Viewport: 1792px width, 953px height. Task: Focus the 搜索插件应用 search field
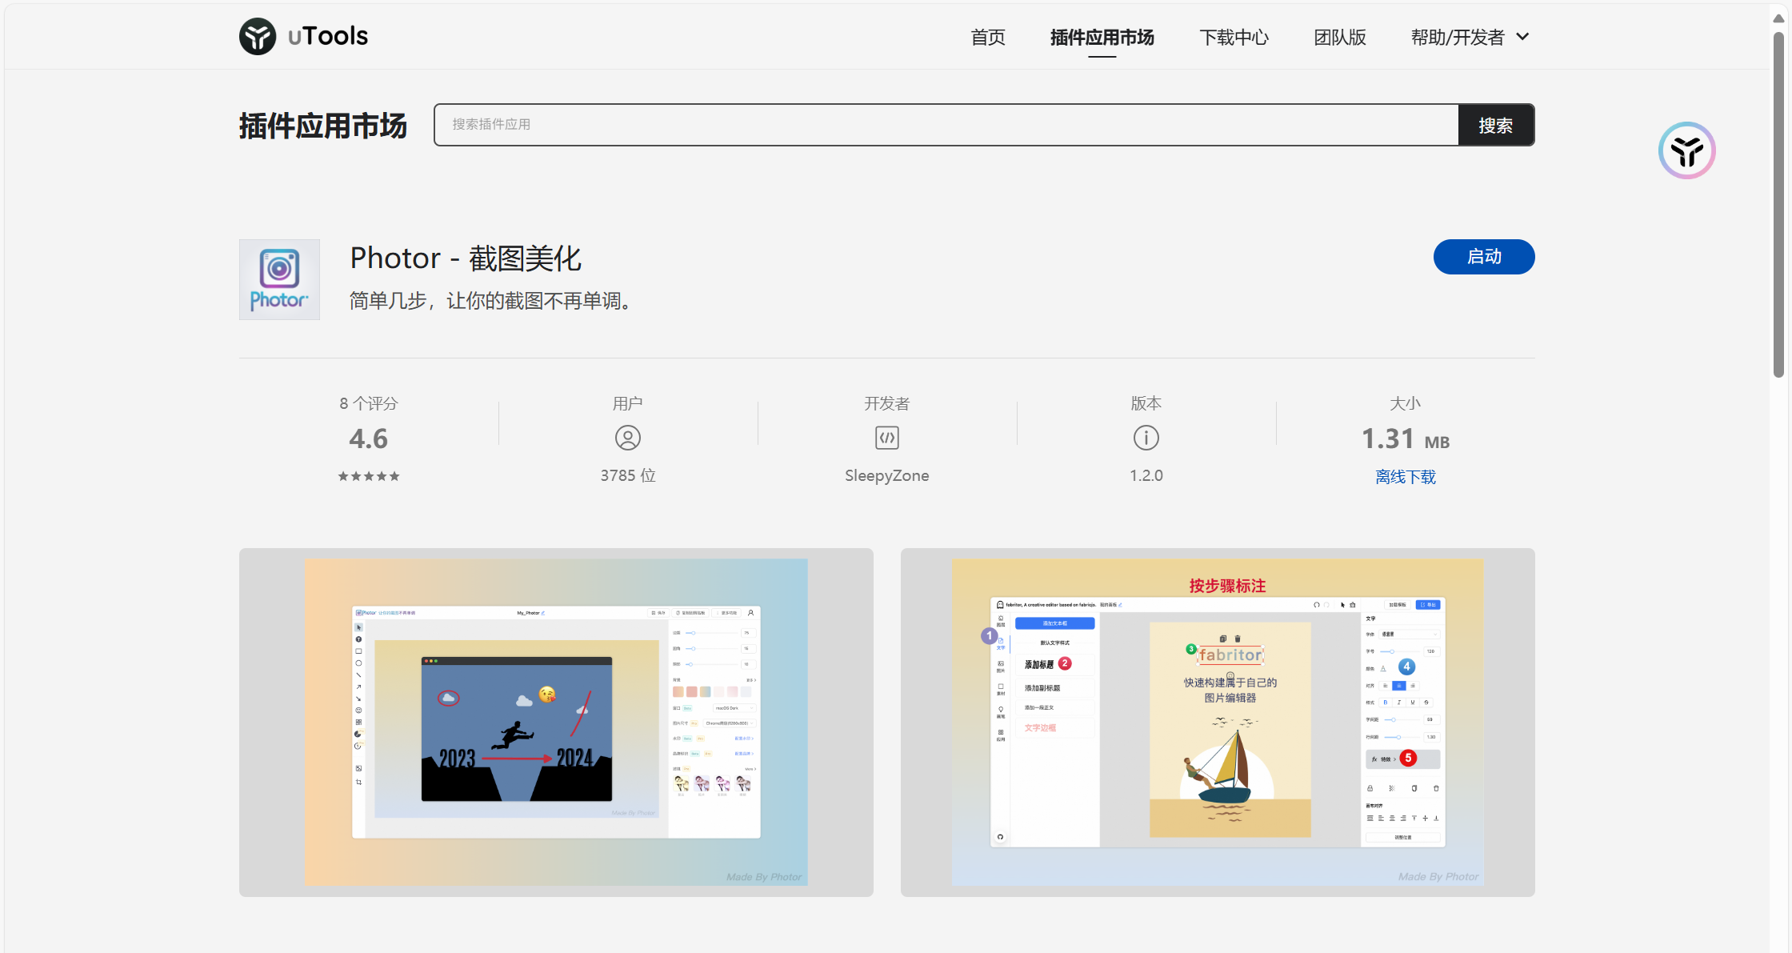[x=946, y=125]
